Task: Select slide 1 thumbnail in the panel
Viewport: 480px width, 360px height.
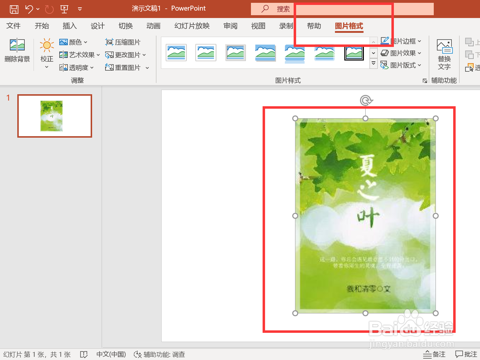Action: (55, 116)
